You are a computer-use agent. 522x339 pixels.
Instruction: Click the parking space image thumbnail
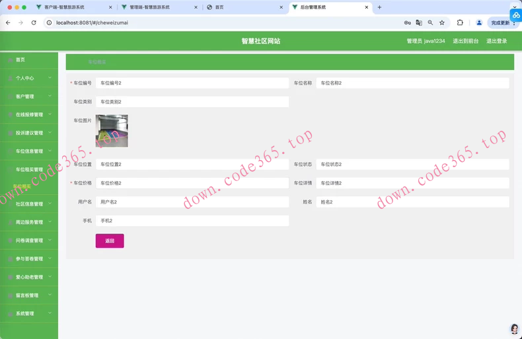pyautogui.click(x=112, y=130)
